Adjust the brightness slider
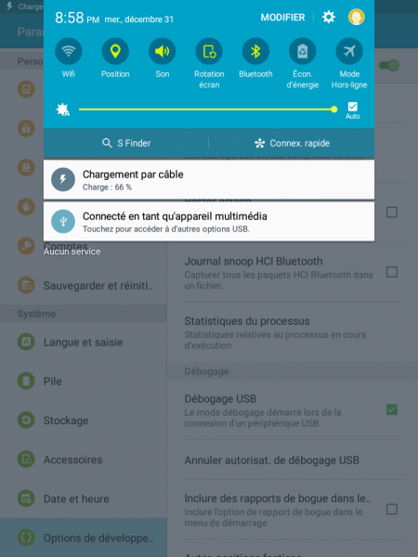418x557 pixels. point(208,110)
